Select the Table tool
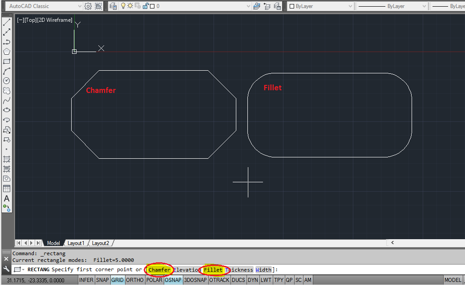The height and width of the screenshot is (285, 465). (x=7, y=189)
